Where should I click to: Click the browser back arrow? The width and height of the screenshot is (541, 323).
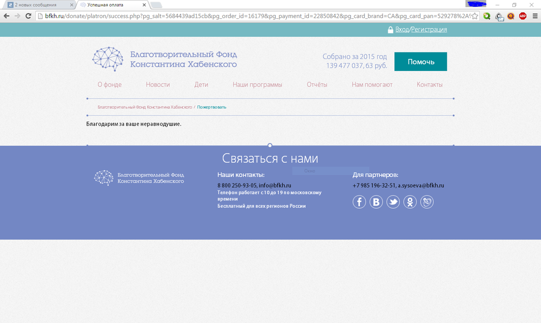click(6, 16)
